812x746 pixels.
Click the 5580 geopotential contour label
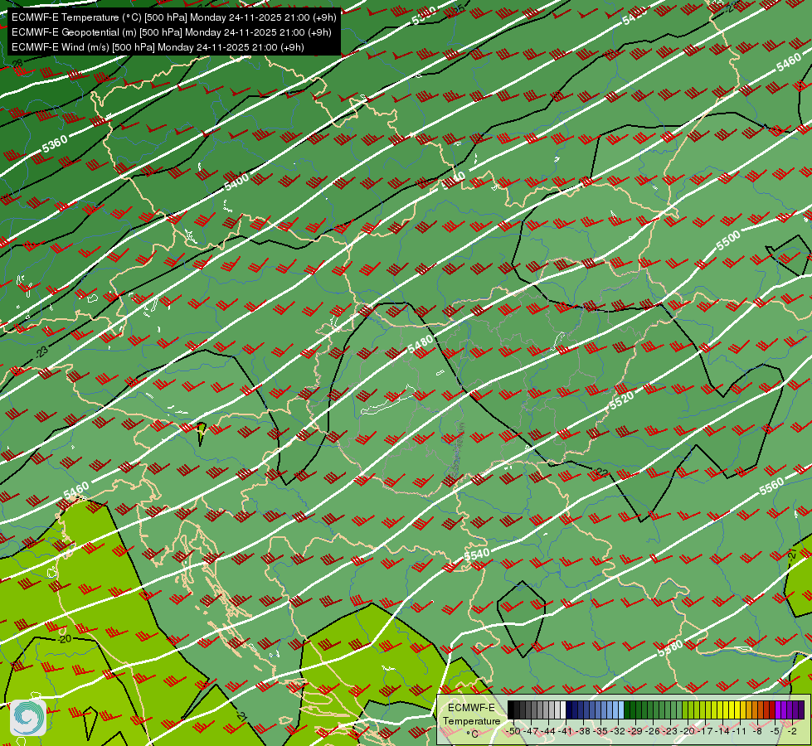coord(671,648)
